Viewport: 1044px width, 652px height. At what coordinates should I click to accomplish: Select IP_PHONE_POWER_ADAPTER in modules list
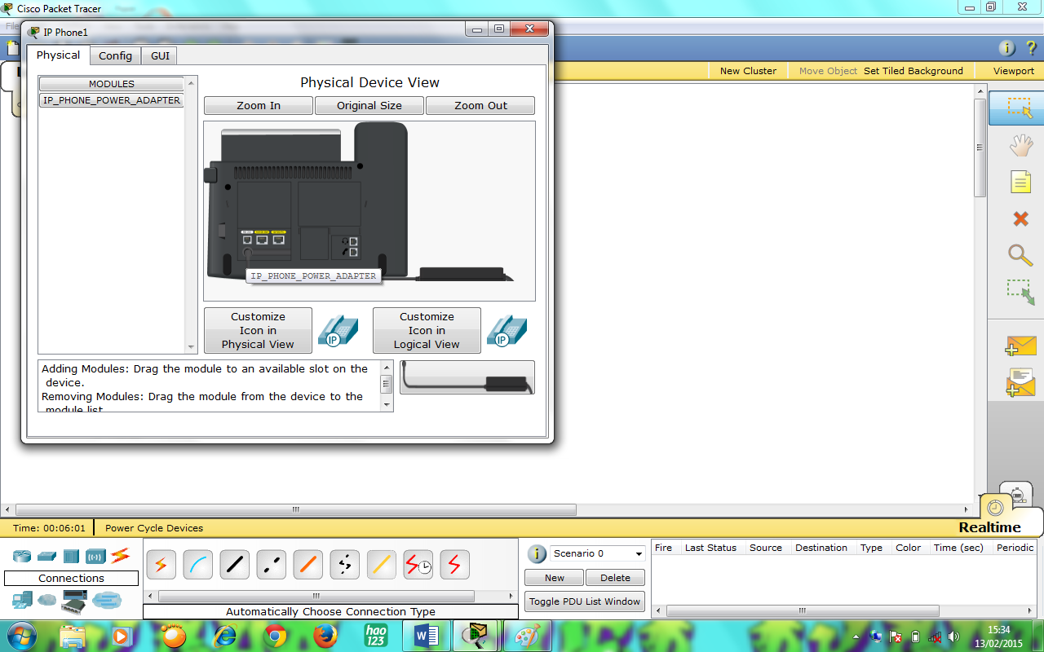112,100
